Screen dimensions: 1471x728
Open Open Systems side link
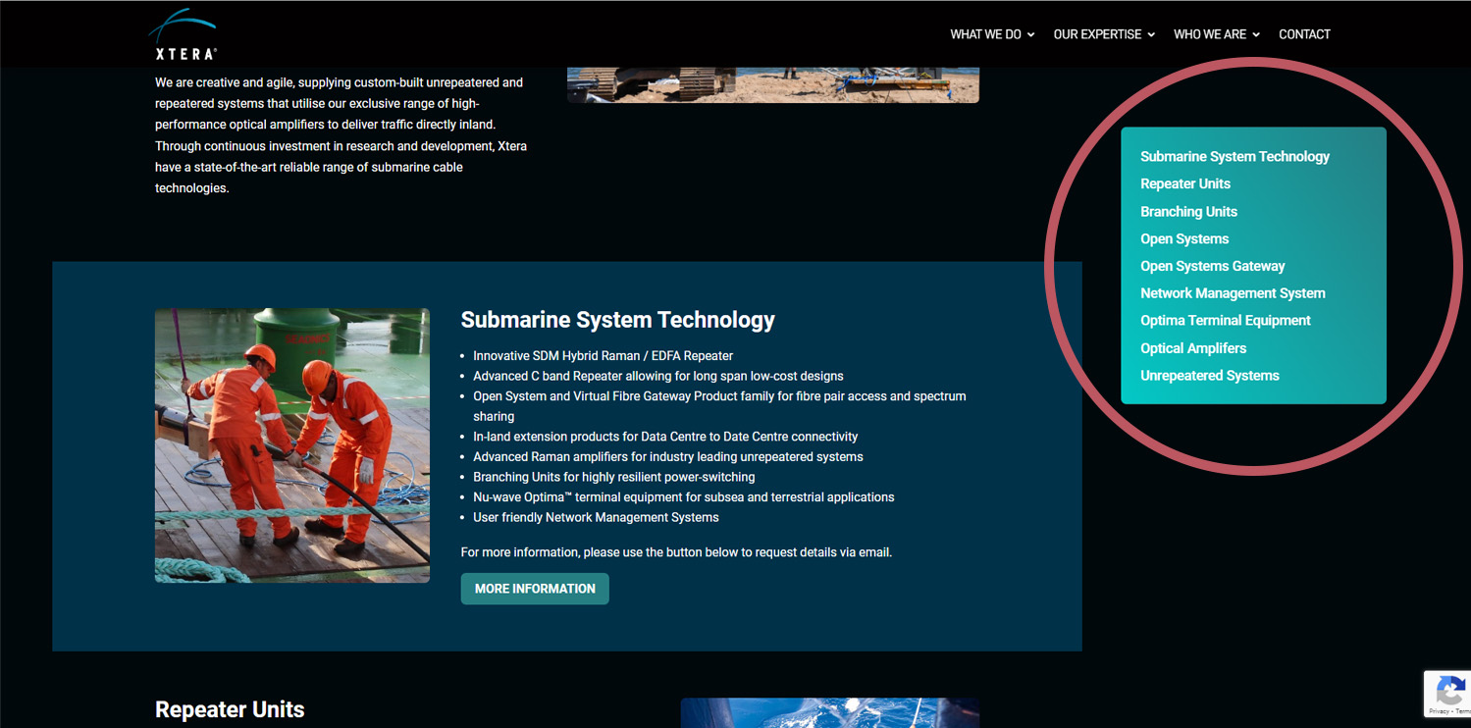(x=1184, y=238)
